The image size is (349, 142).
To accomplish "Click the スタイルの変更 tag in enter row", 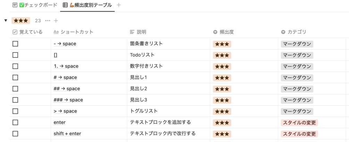I will [299, 123].
